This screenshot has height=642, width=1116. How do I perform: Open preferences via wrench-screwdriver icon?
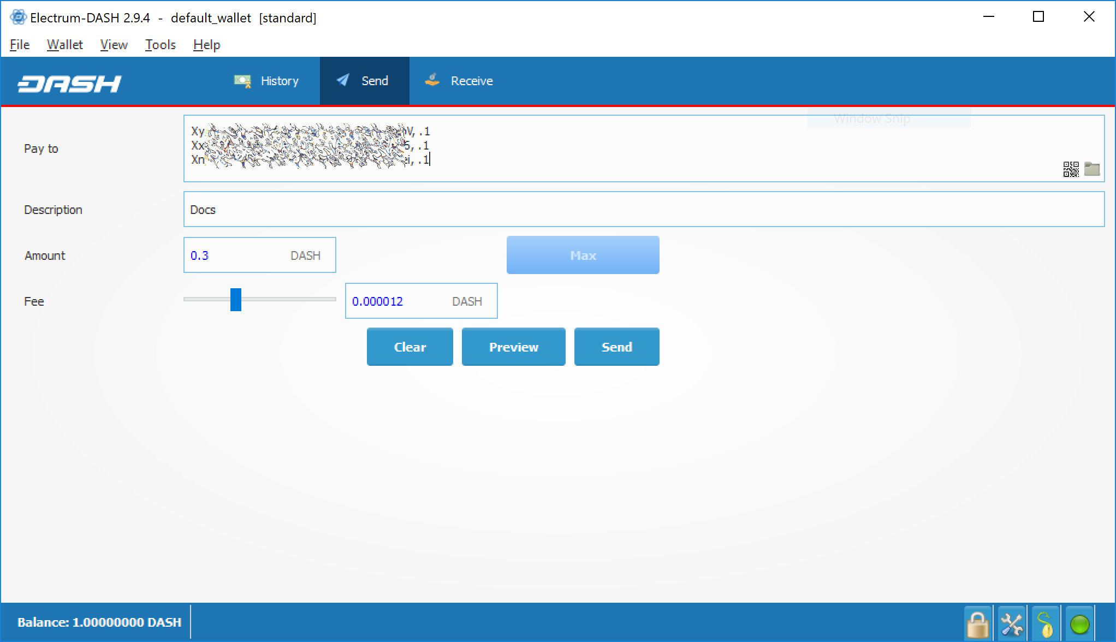pos(1011,623)
